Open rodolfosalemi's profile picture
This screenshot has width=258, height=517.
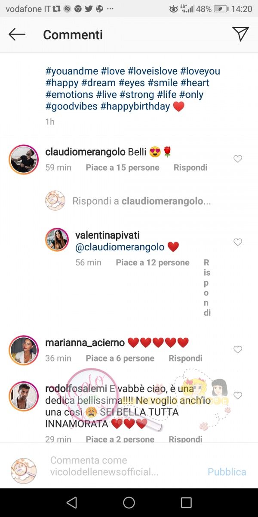pos(24,396)
